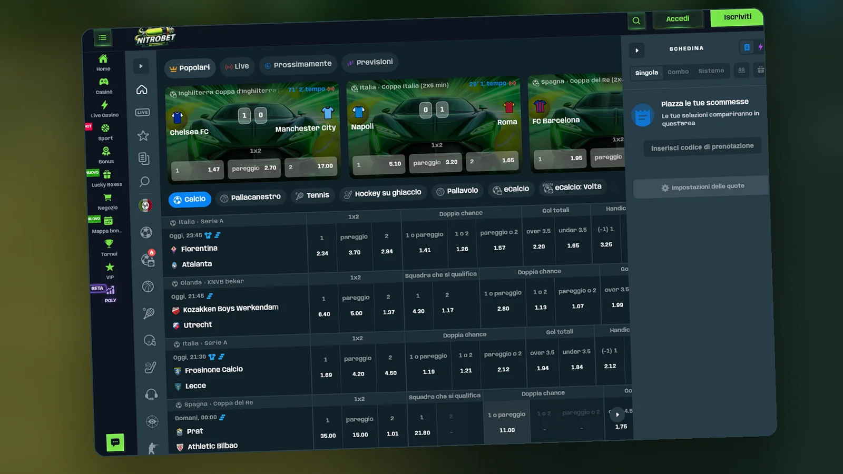The height and width of the screenshot is (474, 843).
Task: Open the Prossimamente tab
Action: [x=298, y=64]
